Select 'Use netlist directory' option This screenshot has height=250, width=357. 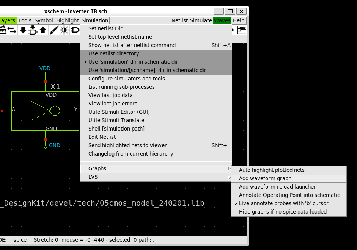click(x=156, y=53)
